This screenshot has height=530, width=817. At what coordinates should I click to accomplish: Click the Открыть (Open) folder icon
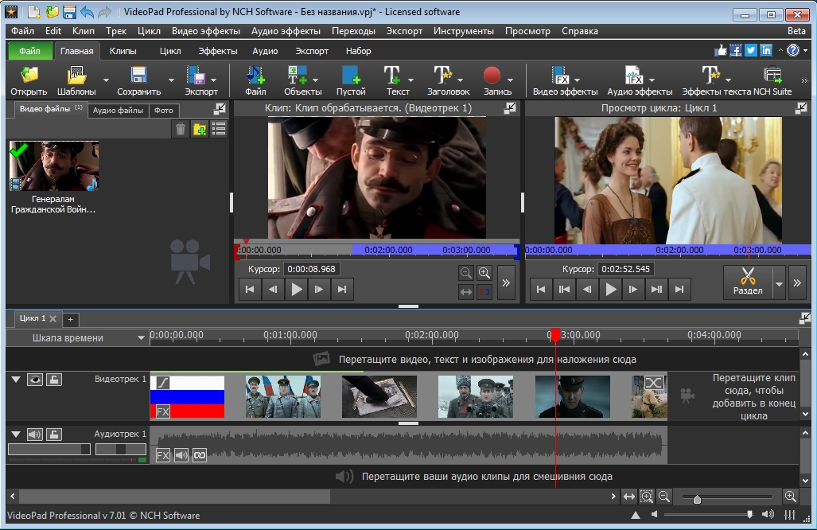pyautogui.click(x=29, y=76)
